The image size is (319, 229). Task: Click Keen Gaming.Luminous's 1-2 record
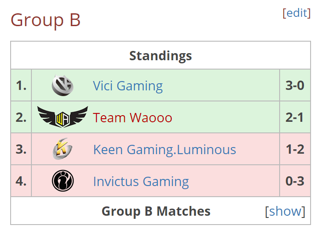point(295,149)
